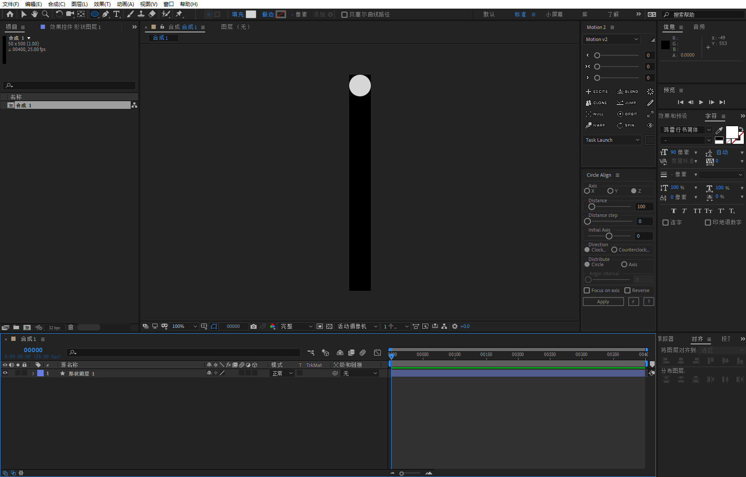Click the WARP tool in Motion 2

pyautogui.click(x=595, y=125)
